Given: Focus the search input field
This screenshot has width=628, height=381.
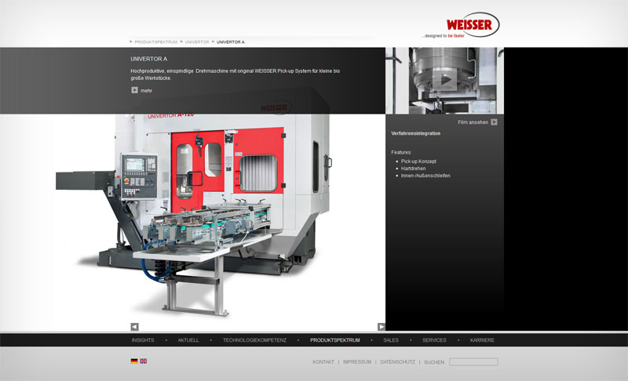Looking at the screenshot, I should point(473,362).
